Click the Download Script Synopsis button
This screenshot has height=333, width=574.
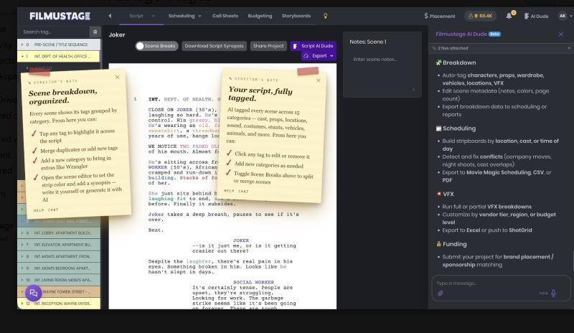(214, 46)
